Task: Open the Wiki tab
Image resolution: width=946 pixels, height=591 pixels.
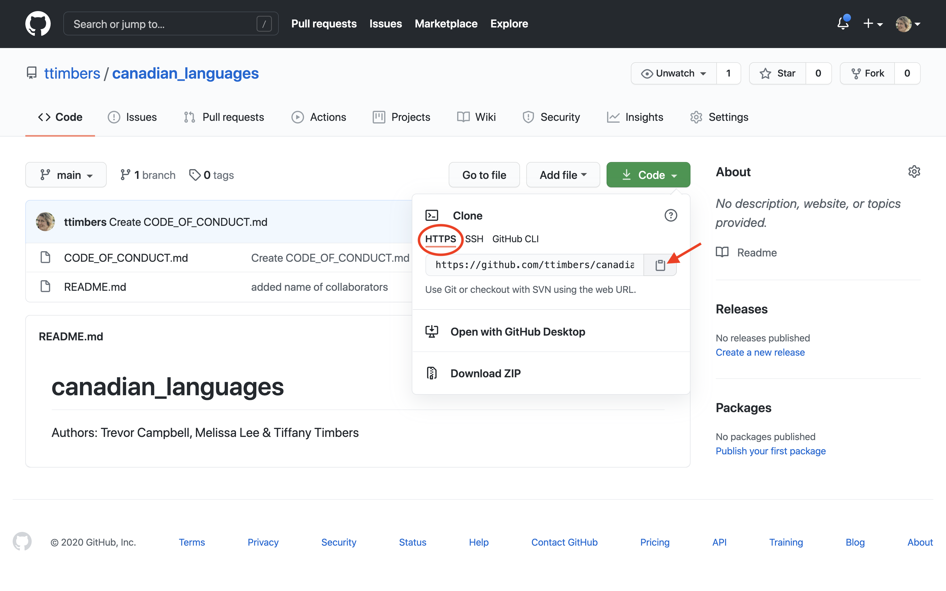Action: [476, 117]
